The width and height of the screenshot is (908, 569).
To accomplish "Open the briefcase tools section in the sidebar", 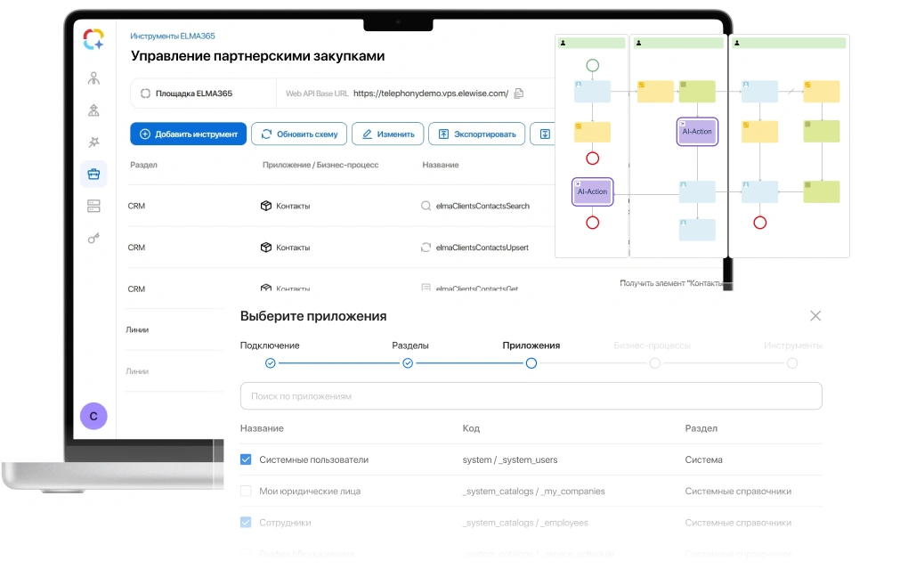I will (93, 174).
